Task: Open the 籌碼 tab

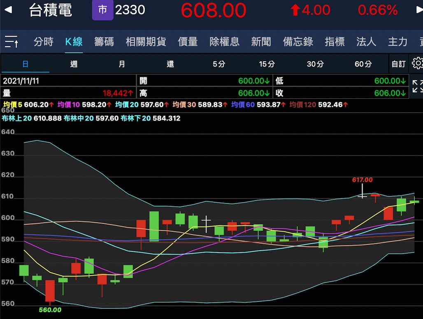Action: pos(104,42)
